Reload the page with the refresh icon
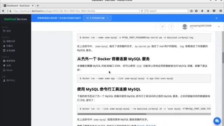The width and height of the screenshot is (224, 126). coord(142,11)
